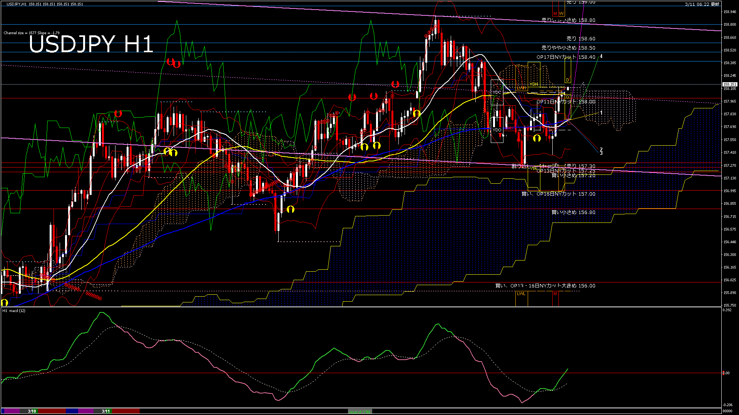
Task: Click projection line end label 4
Action: click(601, 56)
